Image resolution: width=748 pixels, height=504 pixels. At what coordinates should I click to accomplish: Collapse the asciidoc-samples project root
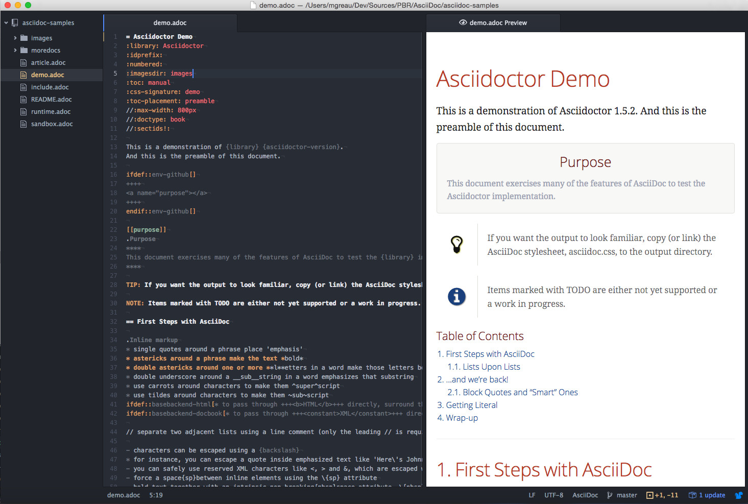tap(6, 22)
